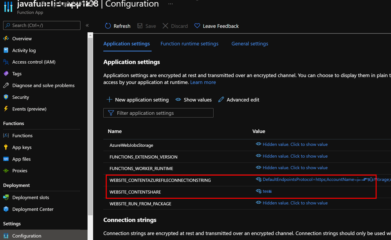
Task: Select the Proxies green icon
Action: pos(6,171)
